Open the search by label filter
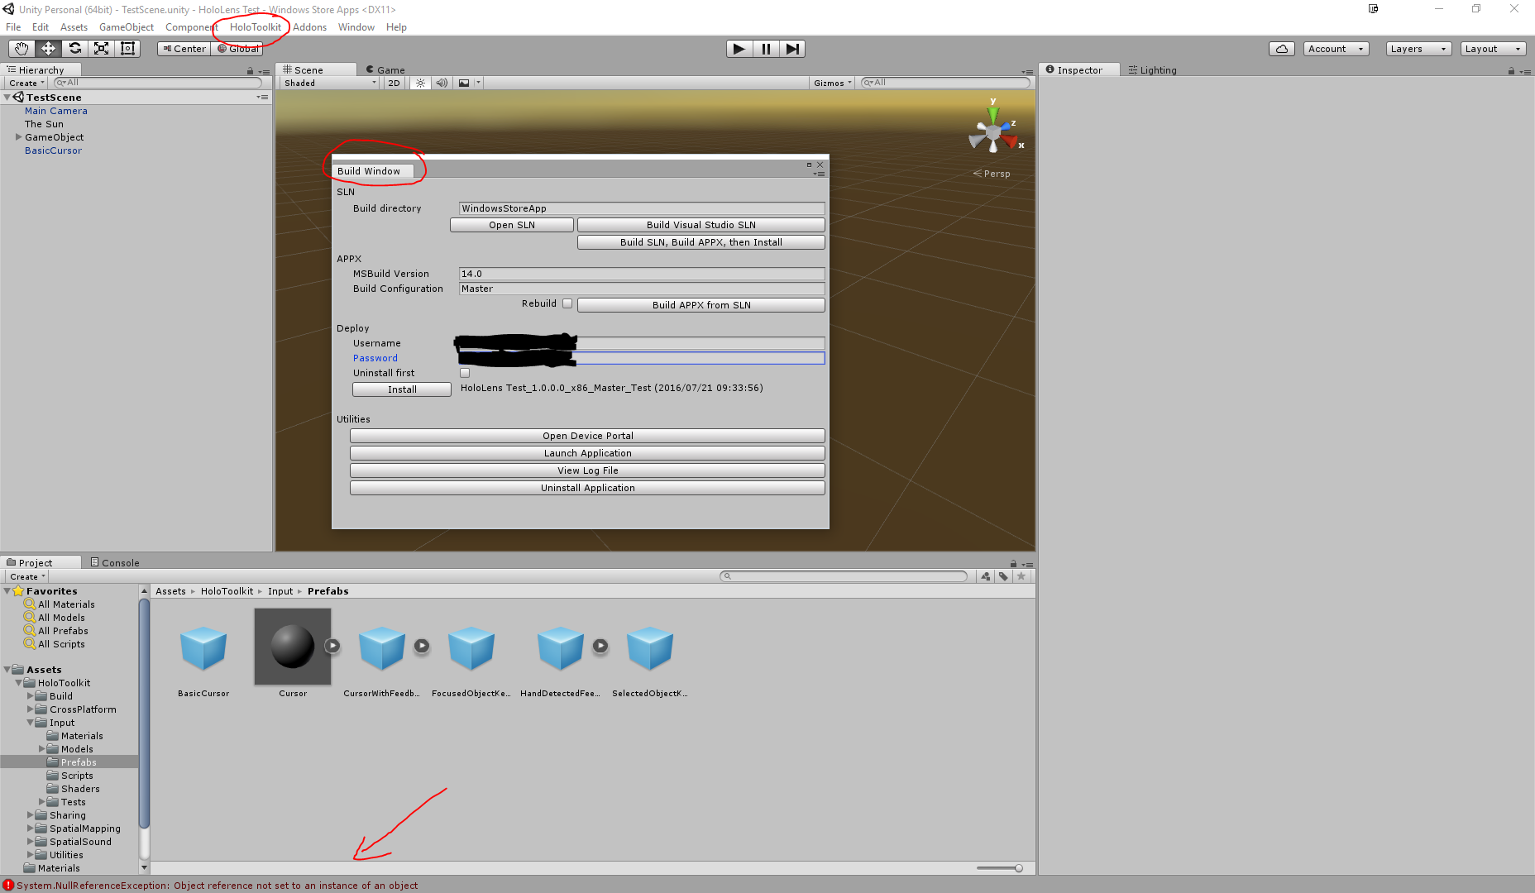 pos(1003,576)
